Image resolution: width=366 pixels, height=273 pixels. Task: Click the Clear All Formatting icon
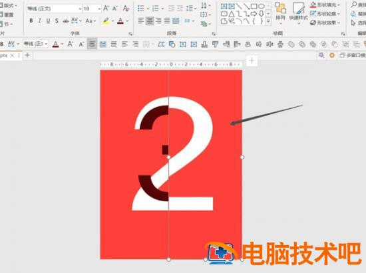tap(126, 9)
